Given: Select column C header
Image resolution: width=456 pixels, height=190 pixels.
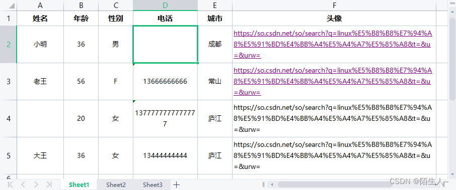Looking at the screenshot, I should [x=116, y=5].
